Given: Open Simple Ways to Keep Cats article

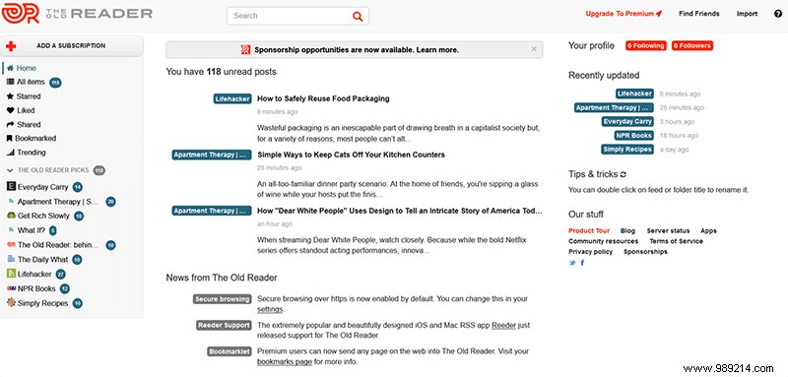Looking at the screenshot, I should coord(351,155).
